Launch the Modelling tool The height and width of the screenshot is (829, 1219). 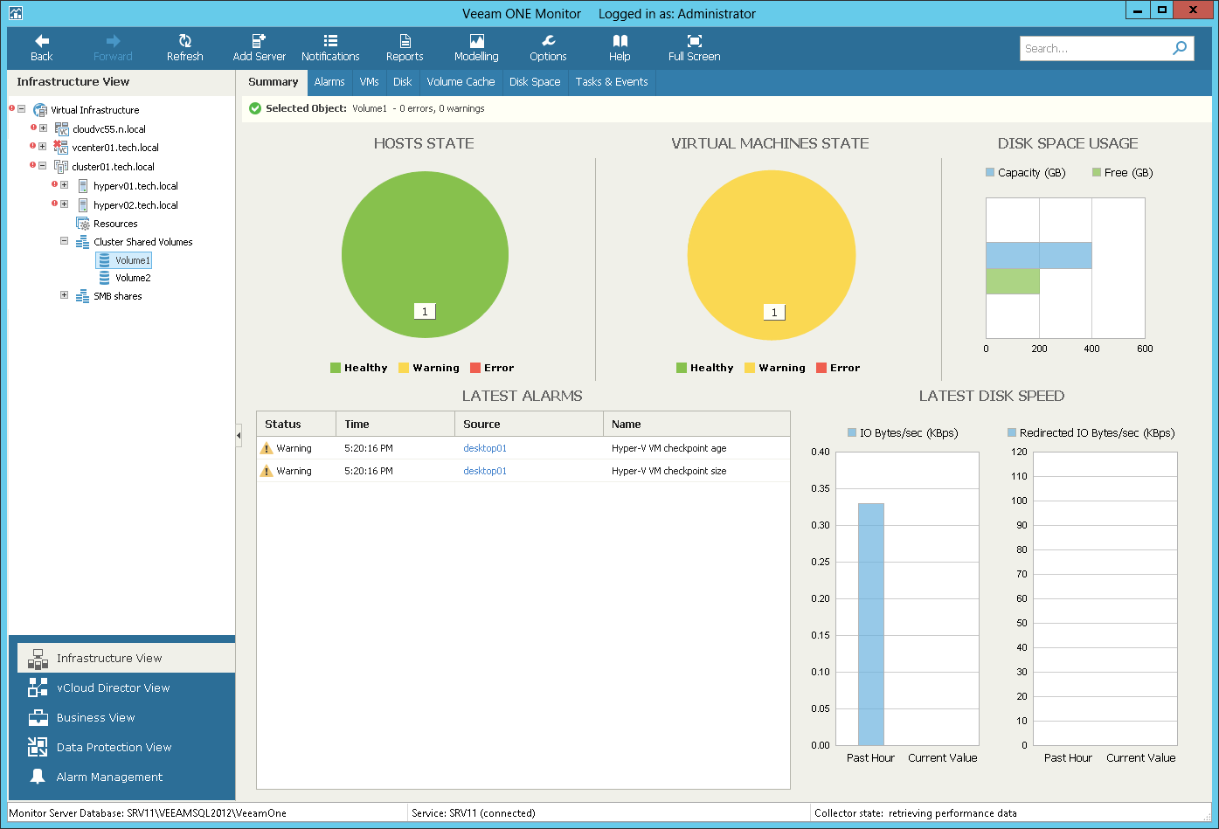coord(476,48)
